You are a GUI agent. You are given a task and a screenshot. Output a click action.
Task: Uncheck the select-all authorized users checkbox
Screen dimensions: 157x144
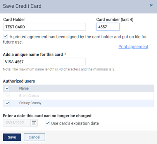point(7,88)
